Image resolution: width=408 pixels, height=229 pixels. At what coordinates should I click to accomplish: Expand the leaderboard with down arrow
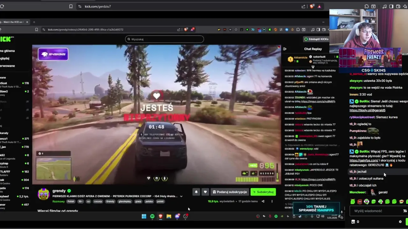click(x=313, y=67)
